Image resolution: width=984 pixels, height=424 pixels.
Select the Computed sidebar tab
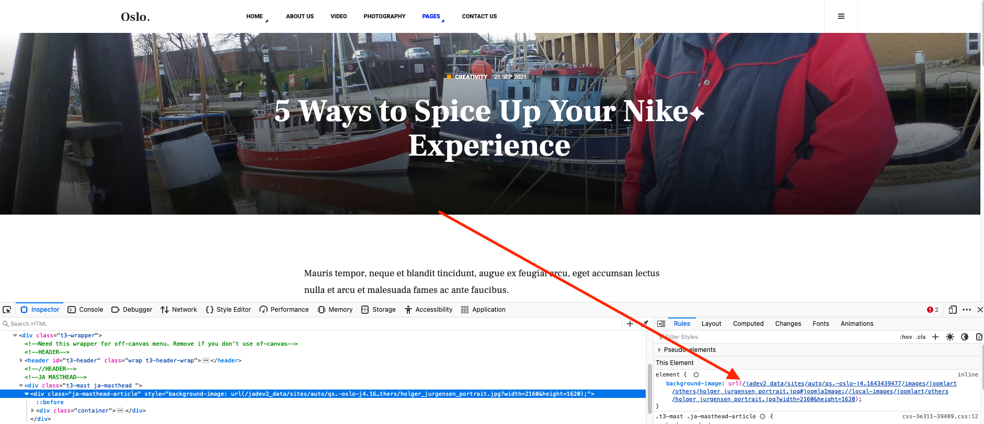coord(748,324)
